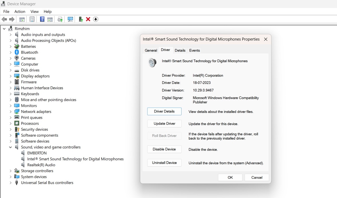Click Show/Hide Action Pane toolbar icon
This screenshot has height=198, width=337.
50,19
